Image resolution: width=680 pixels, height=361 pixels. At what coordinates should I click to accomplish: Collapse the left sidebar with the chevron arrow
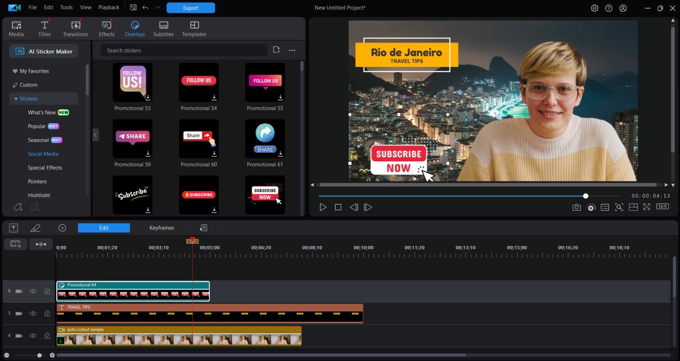96,135
